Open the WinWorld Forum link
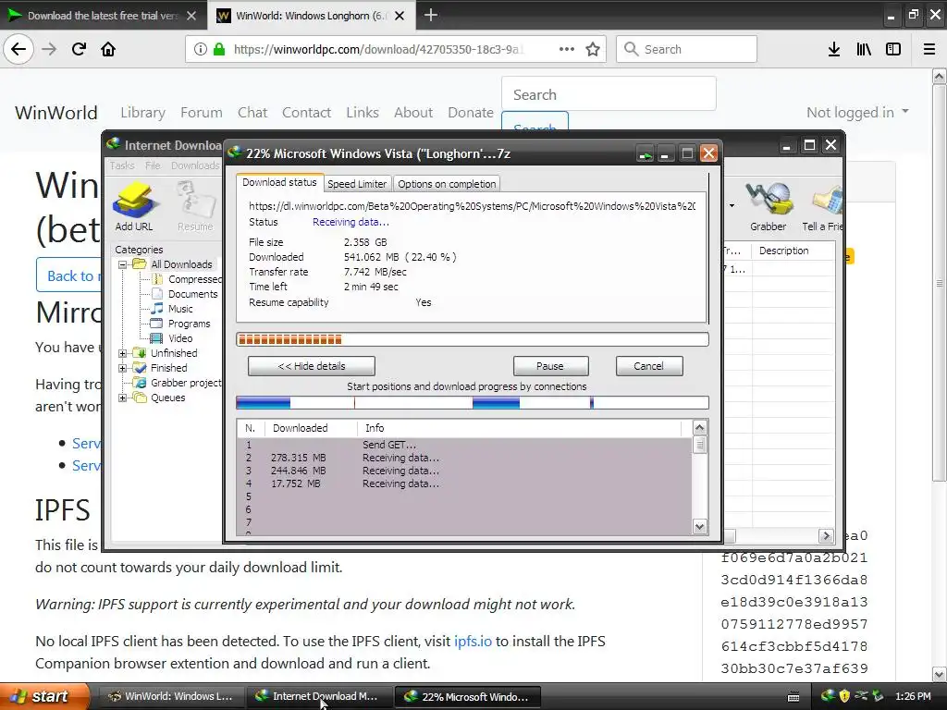947x710 pixels. coord(201,112)
